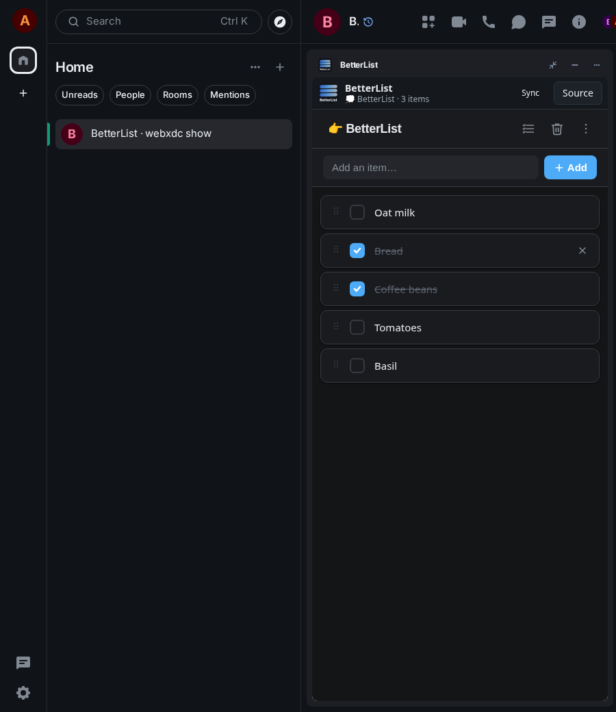
Task: Select the People filter
Action: (130, 95)
